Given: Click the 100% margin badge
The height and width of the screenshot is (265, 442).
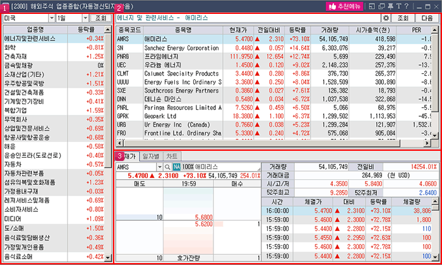Looking at the screenshot, I should [x=188, y=167].
